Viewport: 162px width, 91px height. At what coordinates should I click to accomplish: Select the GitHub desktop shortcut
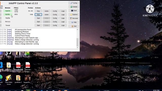pyautogui.click(x=9, y=55)
